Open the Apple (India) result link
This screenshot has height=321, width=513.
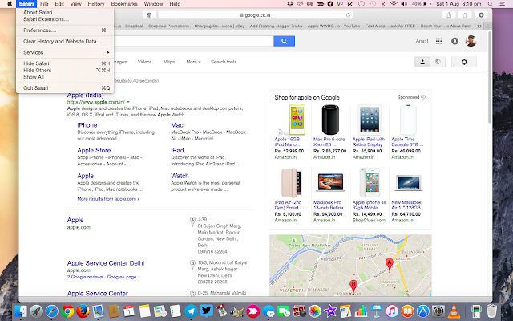(86, 95)
